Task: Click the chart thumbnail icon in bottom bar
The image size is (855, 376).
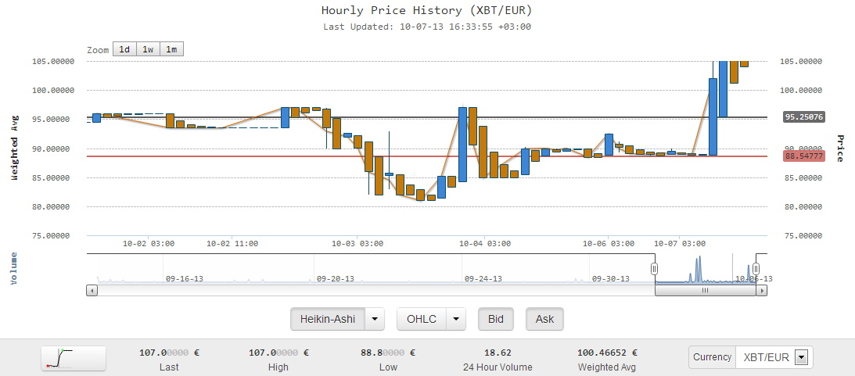Action: point(73,357)
